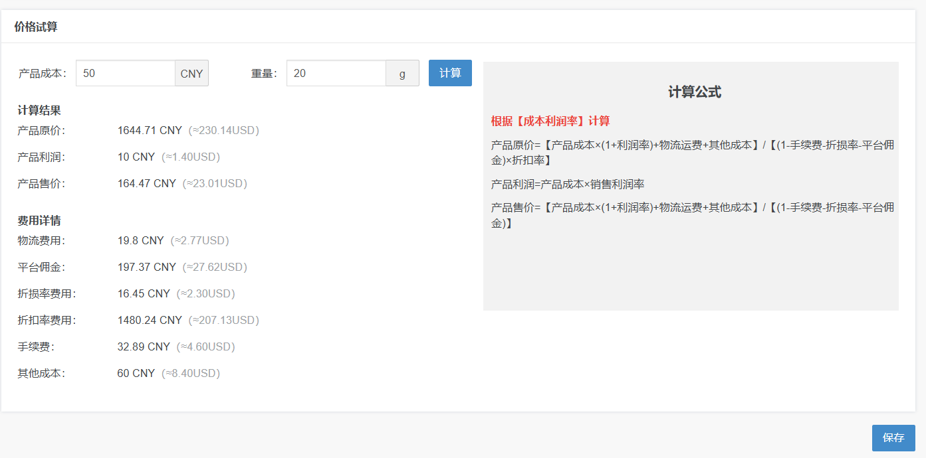Screen dimensions: 926x458
Task: Click the 平台佣金 amount 197.37 CNY
Action: coord(146,267)
